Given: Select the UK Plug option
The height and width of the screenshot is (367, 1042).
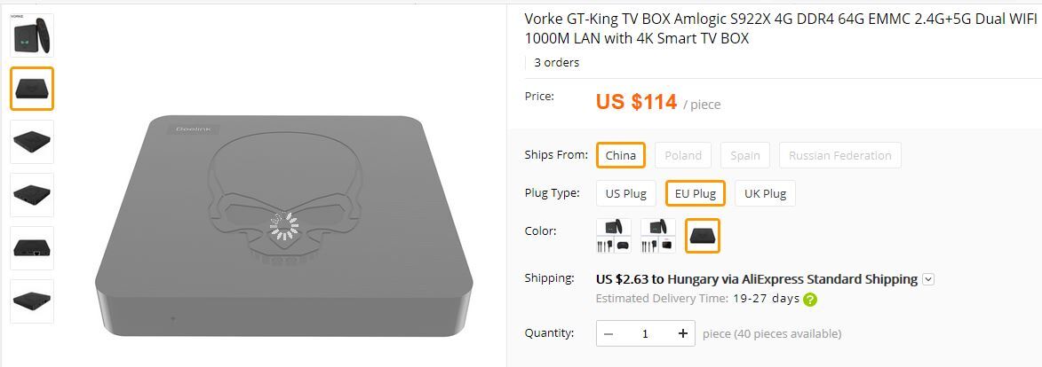Looking at the screenshot, I should tap(765, 194).
